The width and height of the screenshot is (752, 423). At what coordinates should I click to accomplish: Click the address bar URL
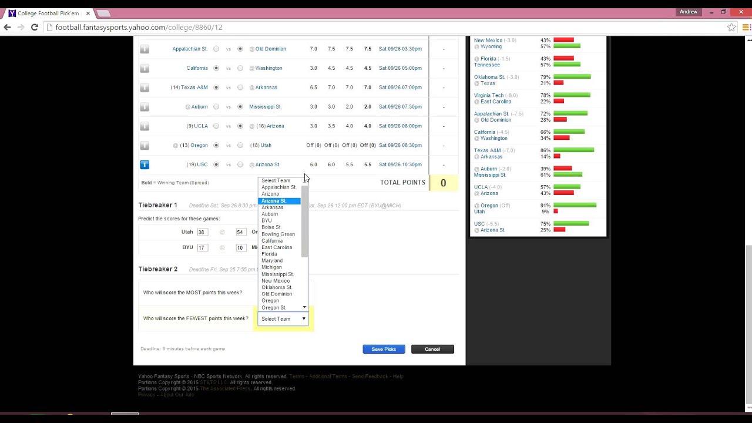coord(139,27)
